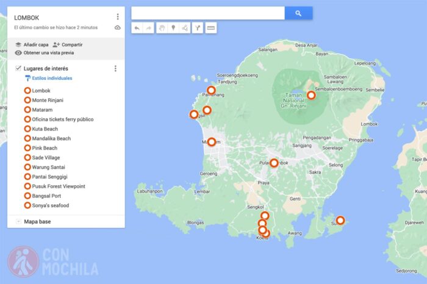This screenshot has height=284, width=427.
Task: Click the blue search button
Action: coord(298,13)
